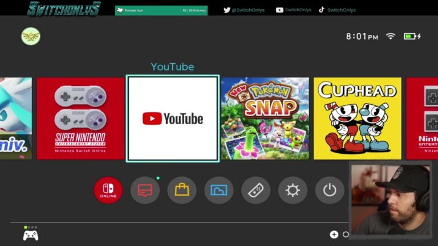Click the 8:01 PM clock text
This screenshot has height=246, width=438.
pyautogui.click(x=362, y=36)
